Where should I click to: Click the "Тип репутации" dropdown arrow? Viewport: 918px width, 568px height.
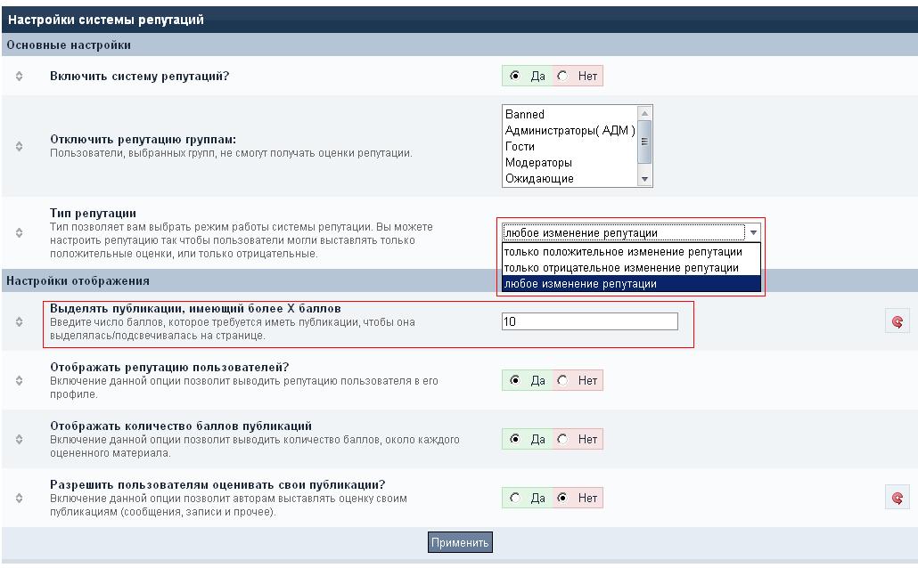(753, 232)
